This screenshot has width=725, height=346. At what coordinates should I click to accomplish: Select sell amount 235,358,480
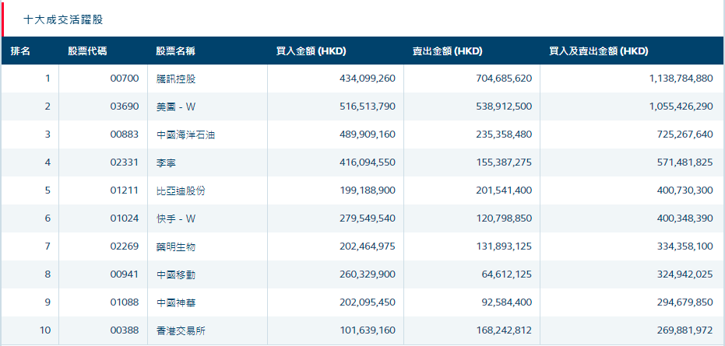click(x=504, y=135)
